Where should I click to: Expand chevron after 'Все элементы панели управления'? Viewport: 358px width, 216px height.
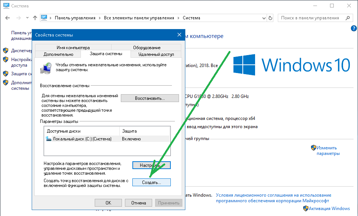tap(179, 18)
